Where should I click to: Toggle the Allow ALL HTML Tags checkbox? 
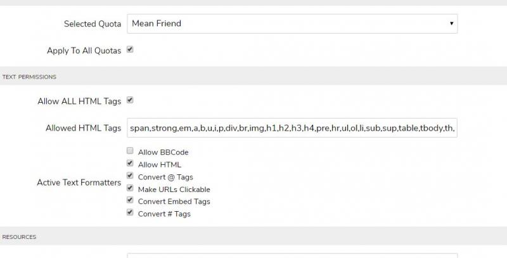click(x=130, y=100)
